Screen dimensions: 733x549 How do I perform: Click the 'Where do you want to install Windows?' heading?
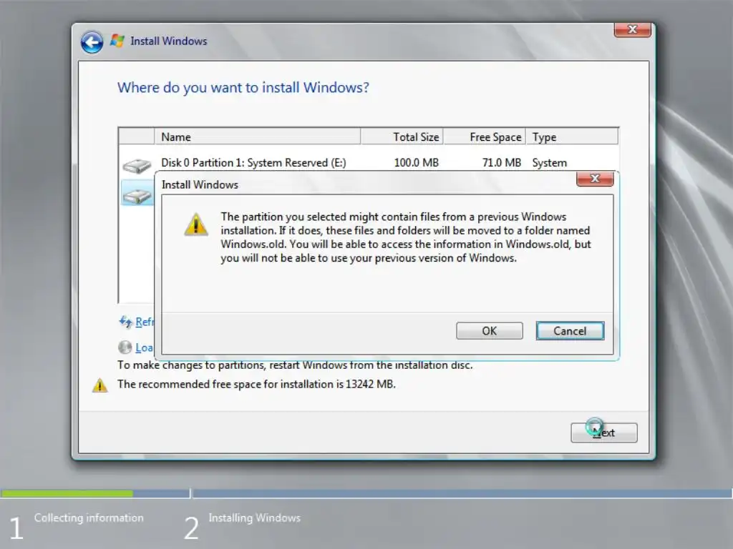[243, 87]
